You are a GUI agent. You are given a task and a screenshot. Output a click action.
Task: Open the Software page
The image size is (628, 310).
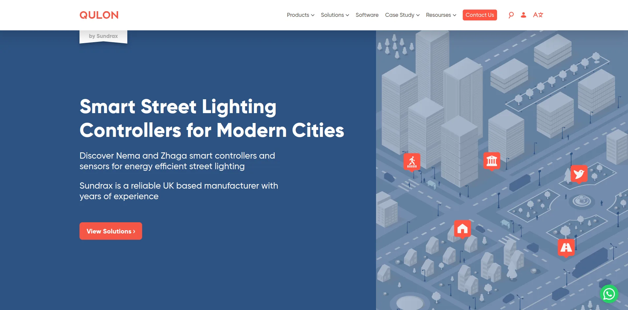(367, 15)
